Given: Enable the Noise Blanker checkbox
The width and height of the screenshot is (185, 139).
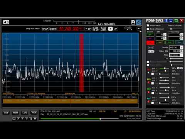Looking at the screenshot, I should [148, 29].
